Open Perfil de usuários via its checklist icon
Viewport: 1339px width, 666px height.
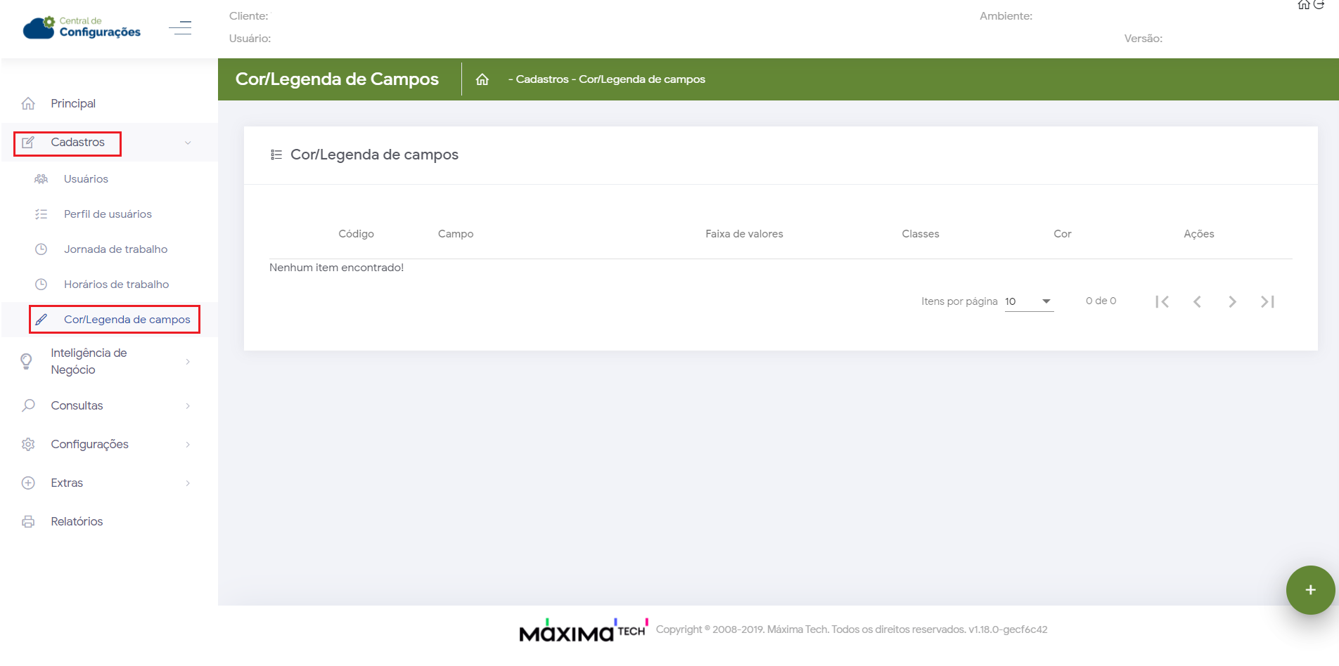(41, 214)
